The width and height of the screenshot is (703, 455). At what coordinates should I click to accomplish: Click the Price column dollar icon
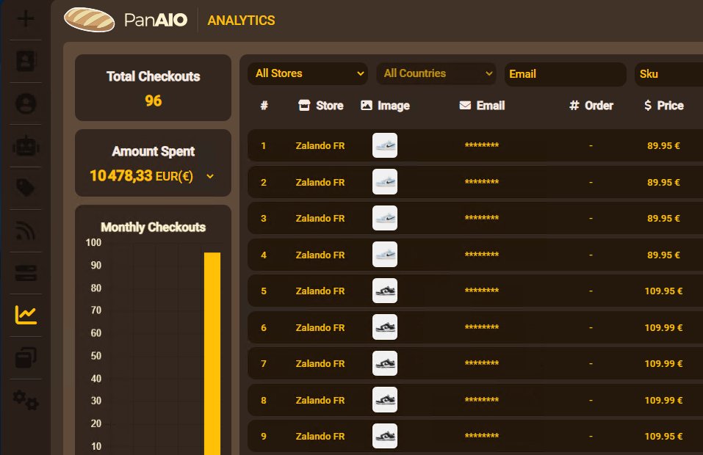click(x=647, y=105)
